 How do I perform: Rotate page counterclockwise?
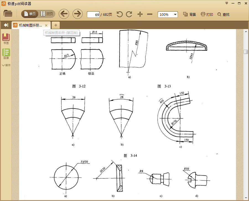120,14
